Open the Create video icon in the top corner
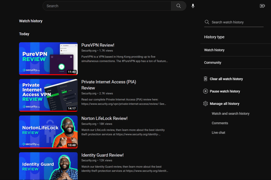271x180 pixels. click(x=262, y=6)
